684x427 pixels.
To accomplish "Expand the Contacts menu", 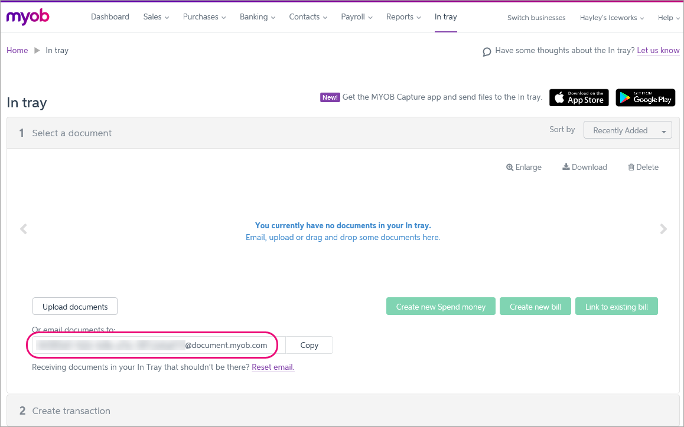I will click(x=308, y=17).
